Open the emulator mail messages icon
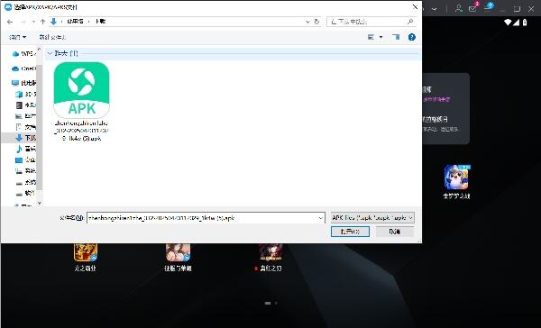 point(473,8)
